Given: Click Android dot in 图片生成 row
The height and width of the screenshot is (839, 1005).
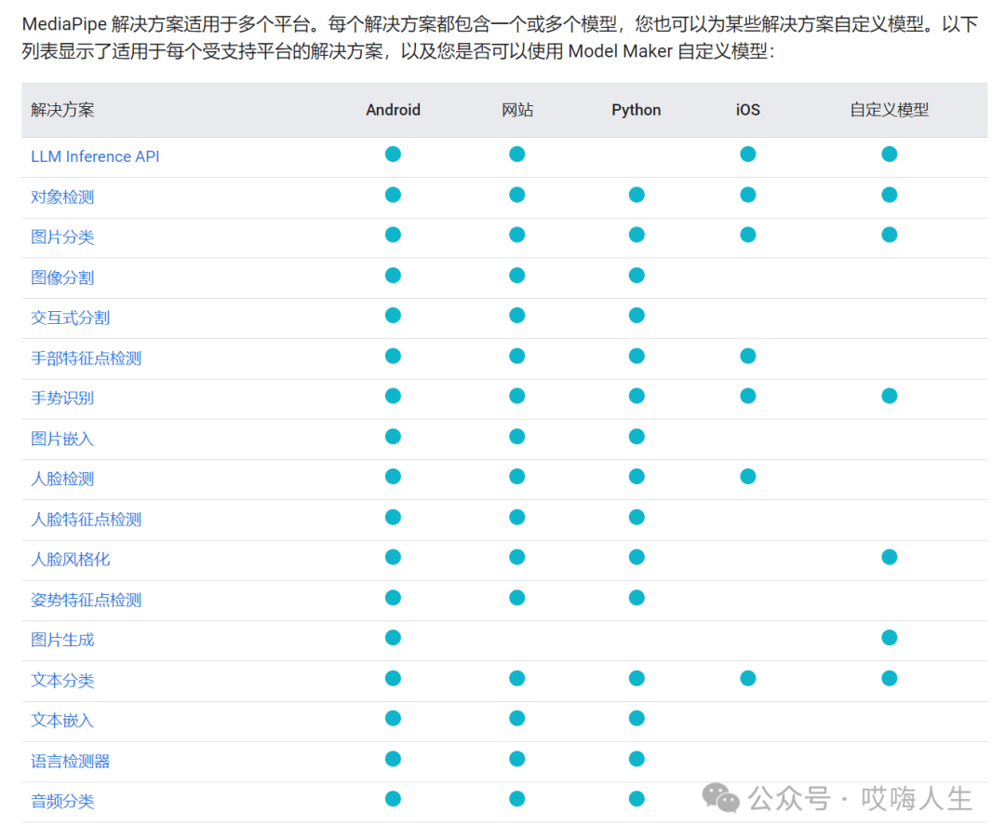Looking at the screenshot, I should pyautogui.click(x=393, y=638).
